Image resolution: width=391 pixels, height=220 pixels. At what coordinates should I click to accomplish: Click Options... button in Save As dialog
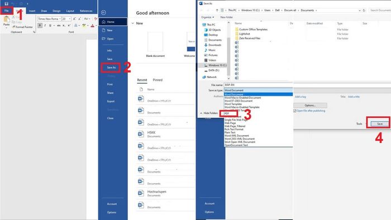pos(310,106)
